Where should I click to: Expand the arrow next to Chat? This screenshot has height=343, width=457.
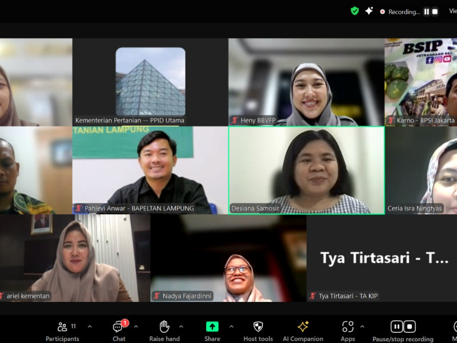click(136, 327)
